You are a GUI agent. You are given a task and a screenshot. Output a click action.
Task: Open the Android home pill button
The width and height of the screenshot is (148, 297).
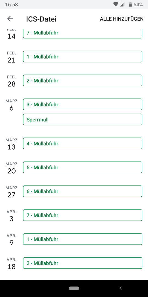click(74, 288)
